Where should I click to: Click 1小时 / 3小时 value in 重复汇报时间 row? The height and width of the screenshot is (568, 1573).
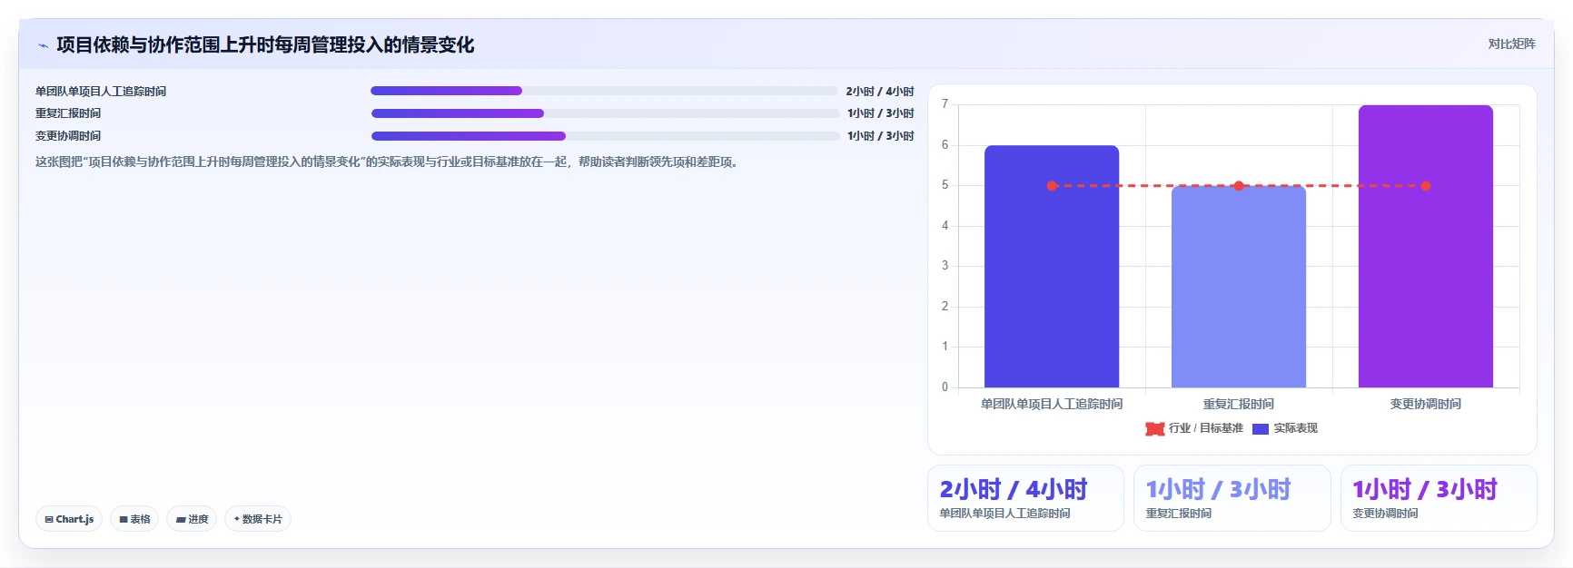pos(881,113)
